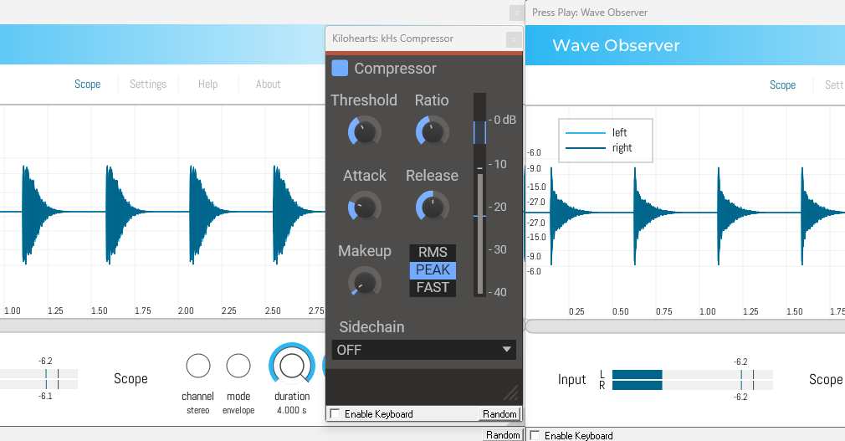Click the Release knob

pos(432,207)
